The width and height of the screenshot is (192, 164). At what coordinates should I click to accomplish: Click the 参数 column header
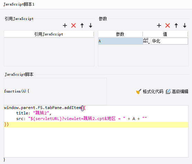[120, 34]
